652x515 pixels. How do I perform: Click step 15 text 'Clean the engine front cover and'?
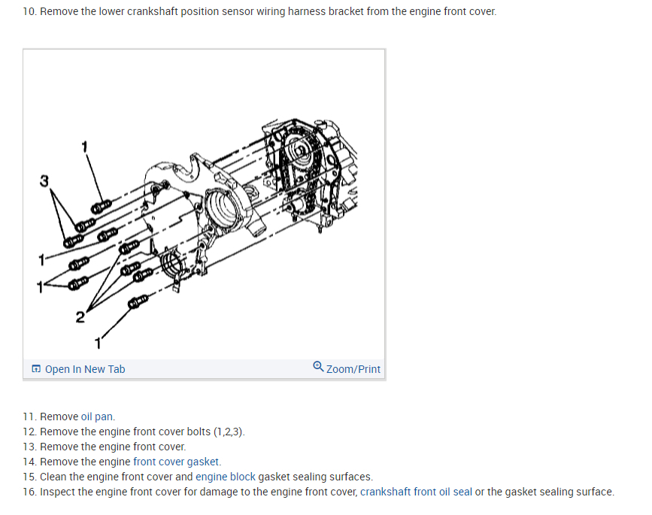tap(117, 477)
